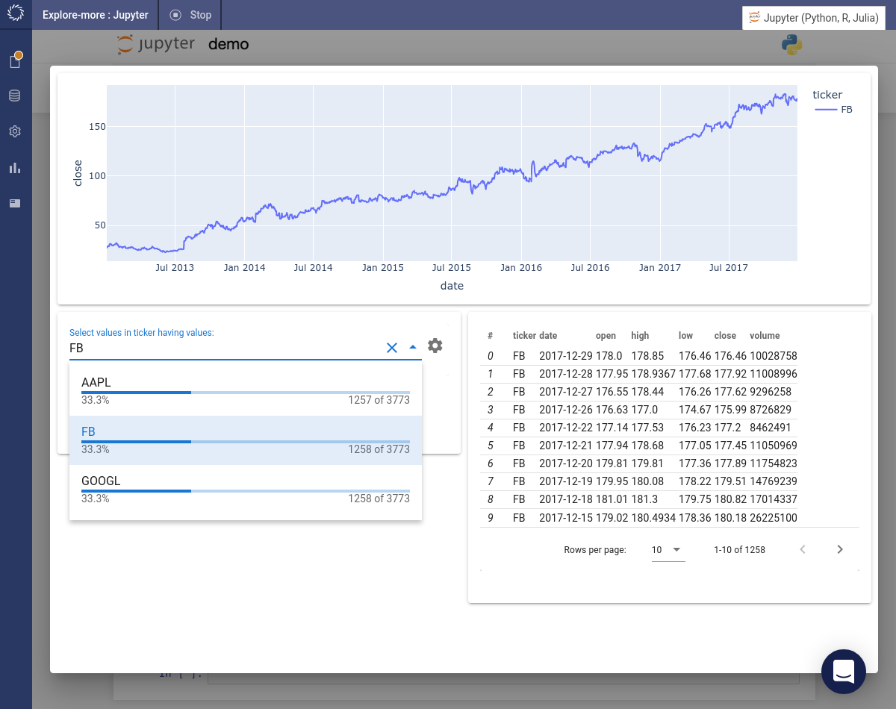
Task: Collapse the ticker dropdown arrow
Action: (x=413, y=347)
